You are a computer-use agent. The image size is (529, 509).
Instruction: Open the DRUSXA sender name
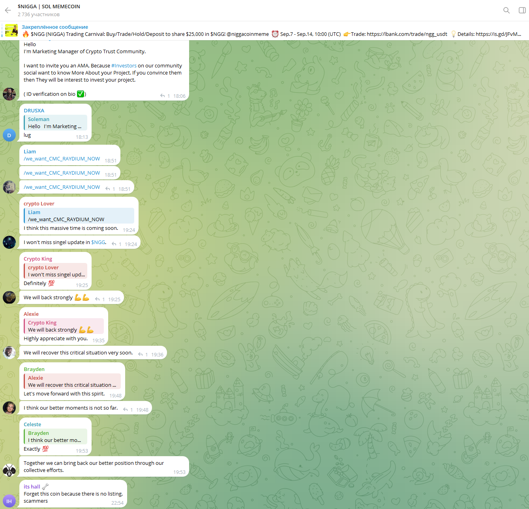point(34,111)
